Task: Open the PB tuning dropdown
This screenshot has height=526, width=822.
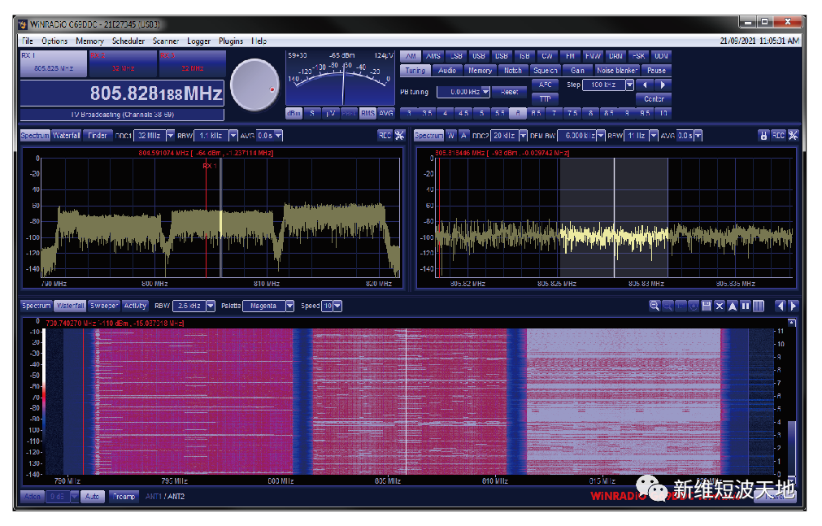Action: pyautogui.click(x=486, y=92)
